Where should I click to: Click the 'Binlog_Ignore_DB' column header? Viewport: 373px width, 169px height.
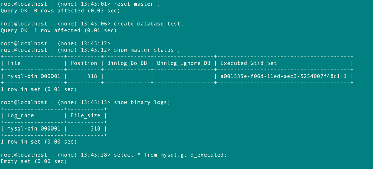click(184, 63)
